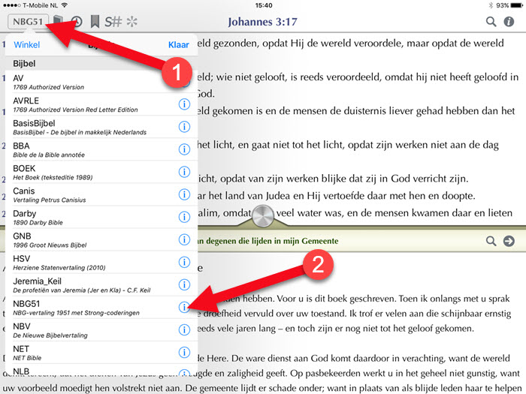Screen dimensions: 526x394
Task: Select HSV Herziene Statenvertaling
Action: tap(101, 263)
